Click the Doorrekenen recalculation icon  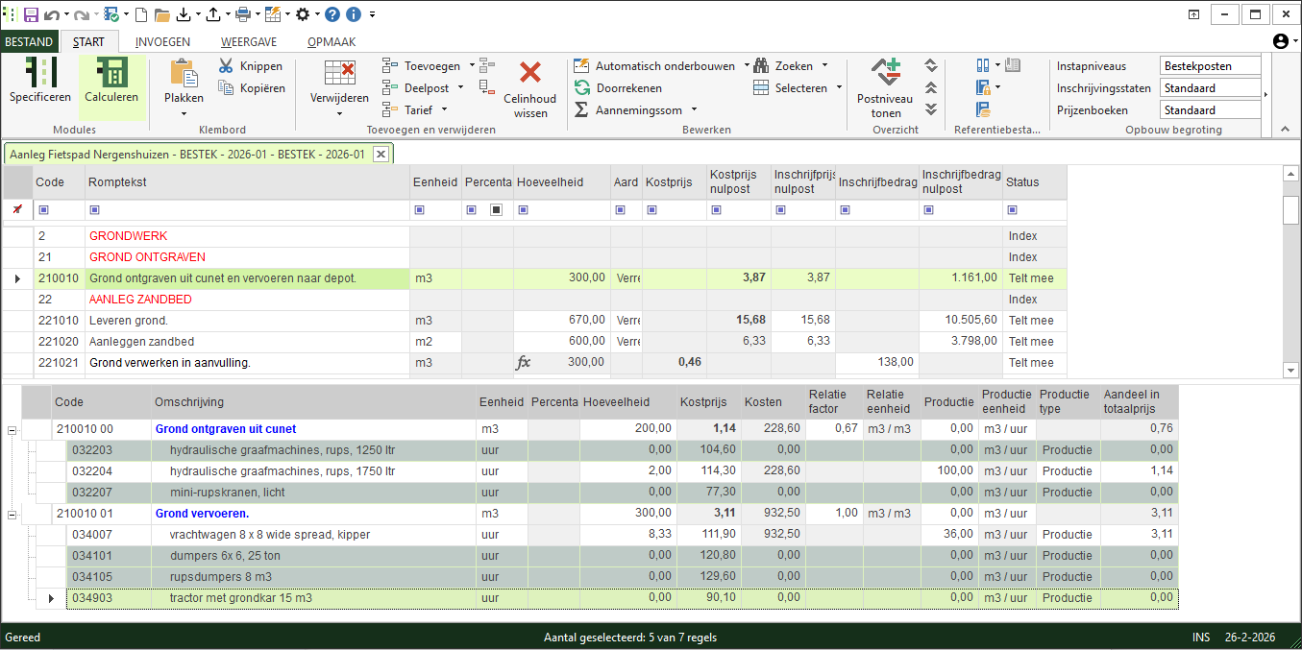click(x=581, y=87)
